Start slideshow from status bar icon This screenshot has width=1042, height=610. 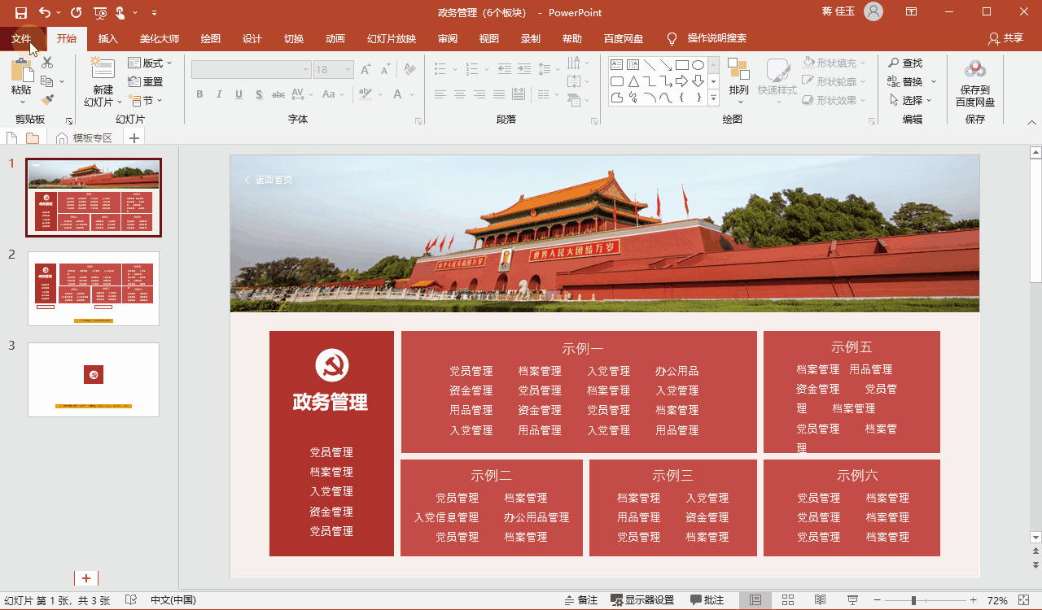[852, 600]
